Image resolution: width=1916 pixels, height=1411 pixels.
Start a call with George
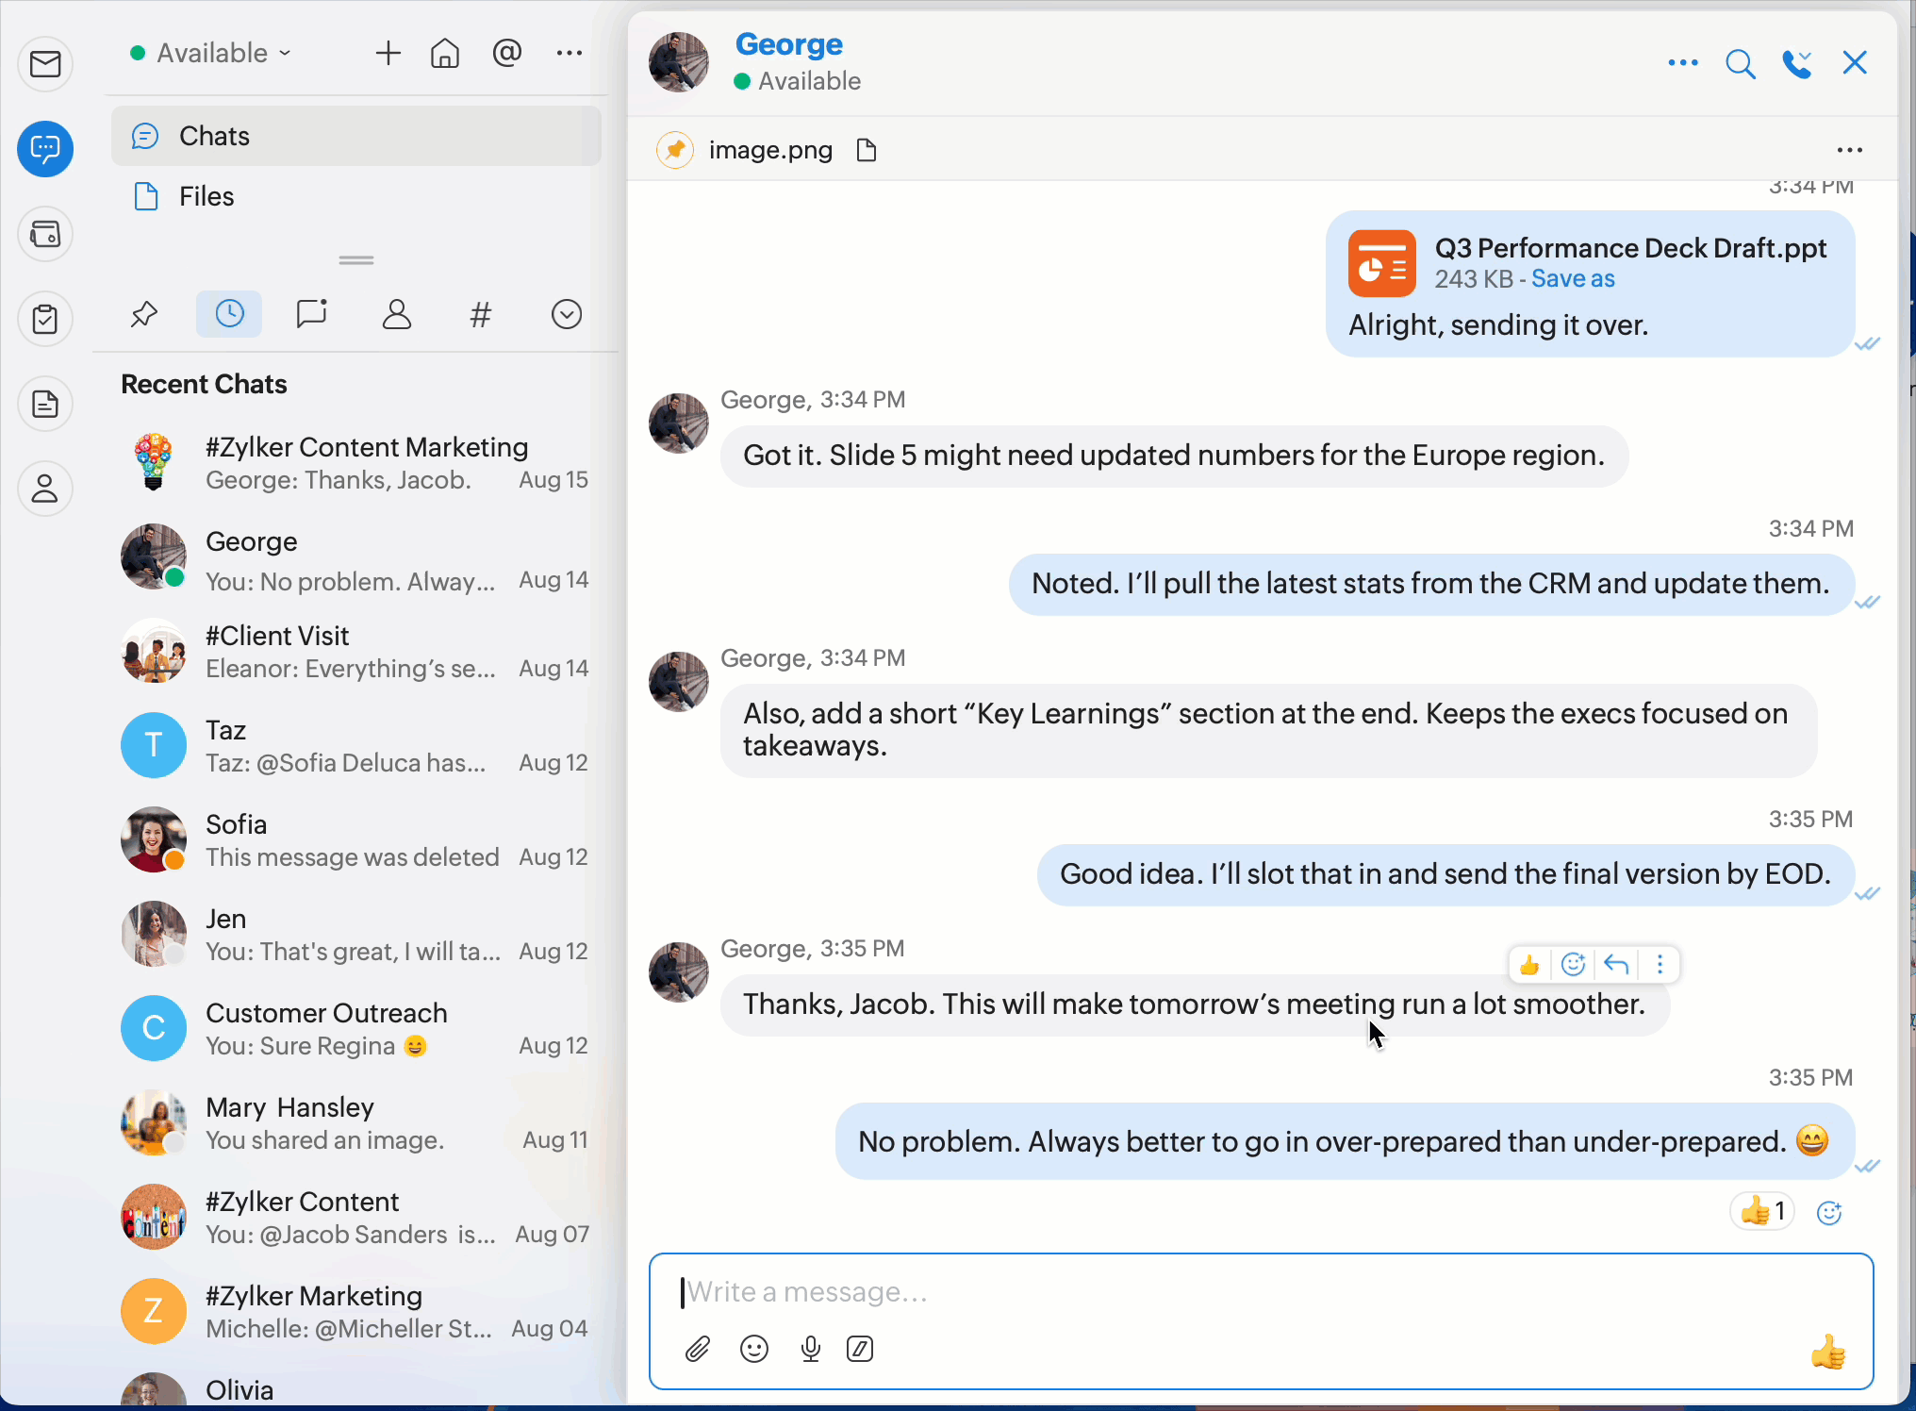[x=1796, y=64]
